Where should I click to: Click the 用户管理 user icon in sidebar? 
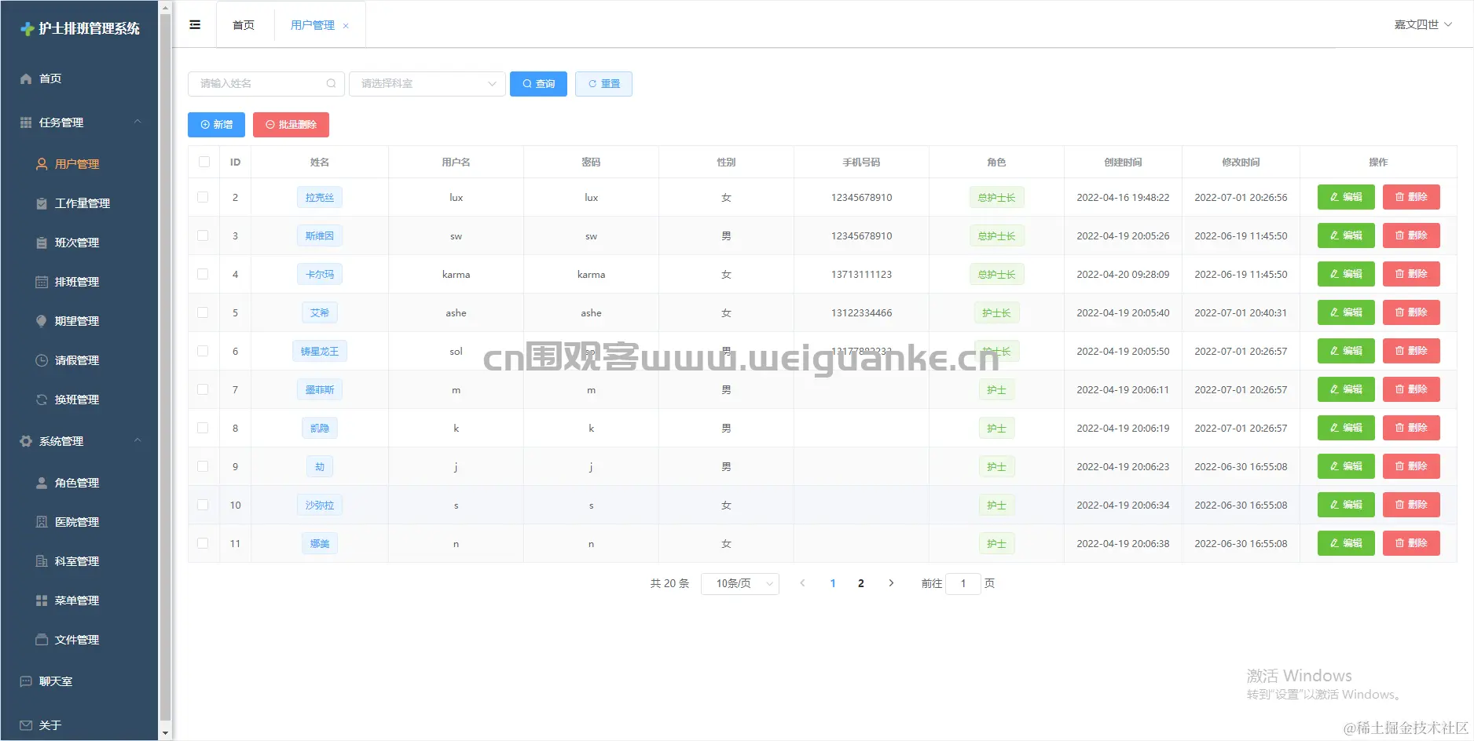coord(42,164)
